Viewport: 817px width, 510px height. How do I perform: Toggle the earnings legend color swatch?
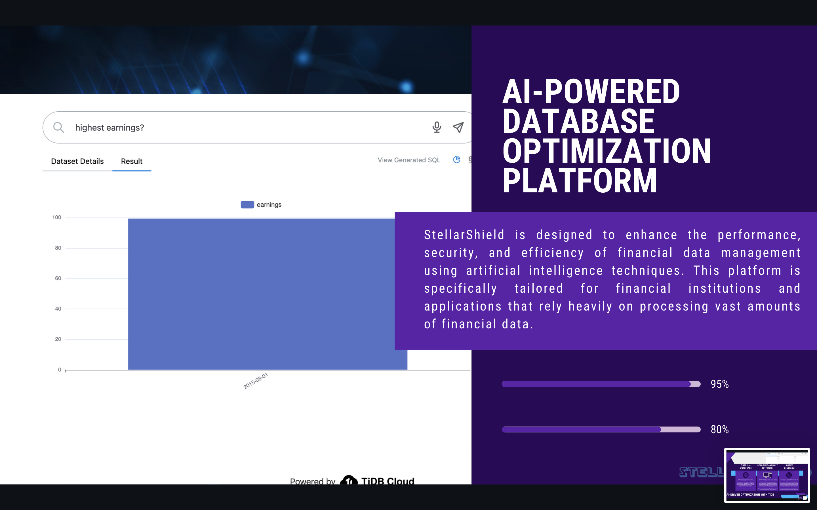(247, 204)
